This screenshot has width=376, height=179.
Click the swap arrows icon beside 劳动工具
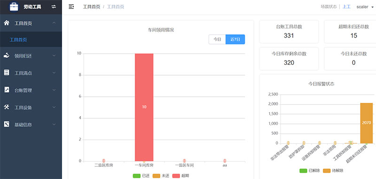click(54, 7)
